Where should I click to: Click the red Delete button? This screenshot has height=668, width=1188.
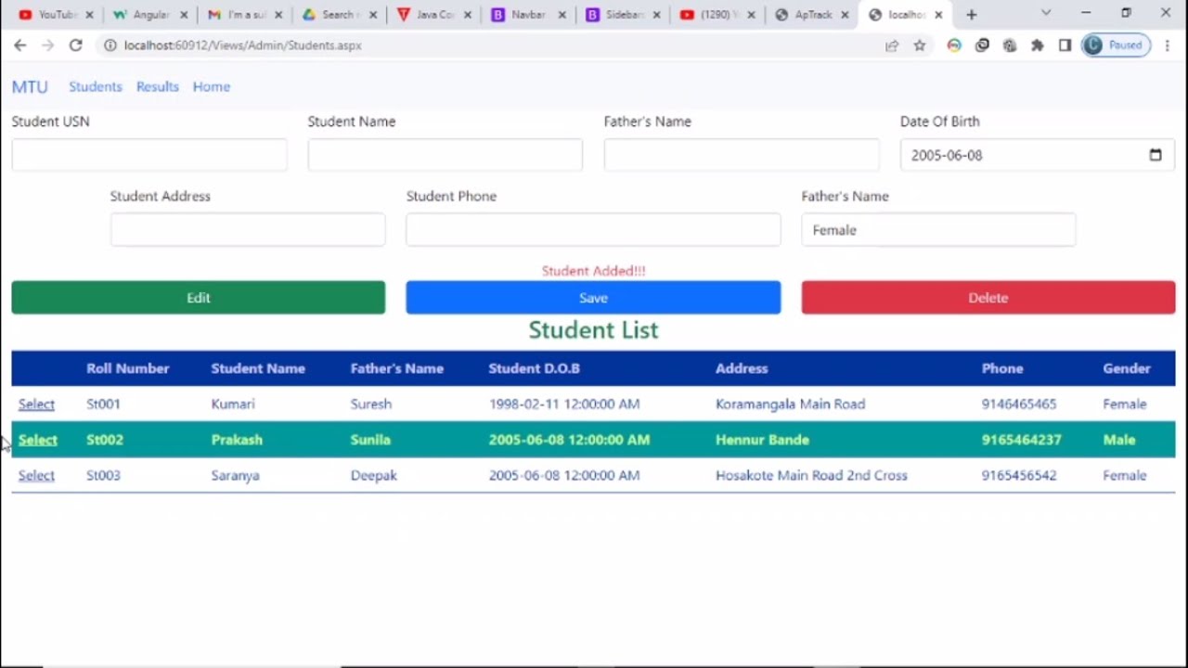988,298
